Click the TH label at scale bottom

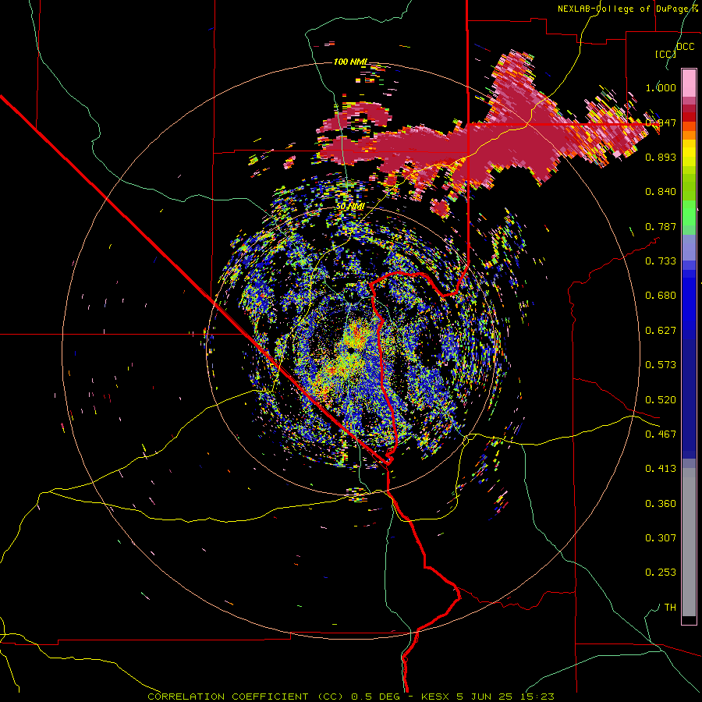click(670, 608)
